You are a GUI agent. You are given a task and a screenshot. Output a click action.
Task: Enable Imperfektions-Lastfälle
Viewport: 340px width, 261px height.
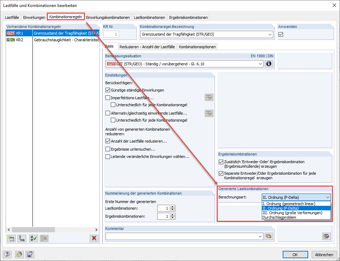[108, 97]
